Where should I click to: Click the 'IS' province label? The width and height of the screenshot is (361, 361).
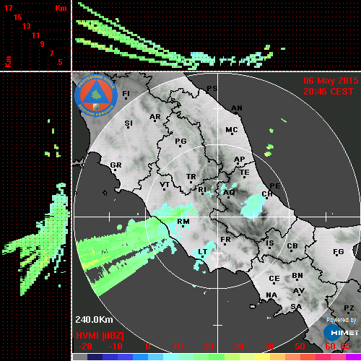click(x=270, y=243)
